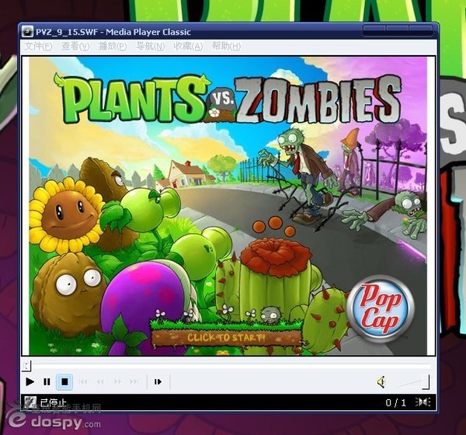
Task: Click the Play button in the player controls
Action: [x=30, y=381]
